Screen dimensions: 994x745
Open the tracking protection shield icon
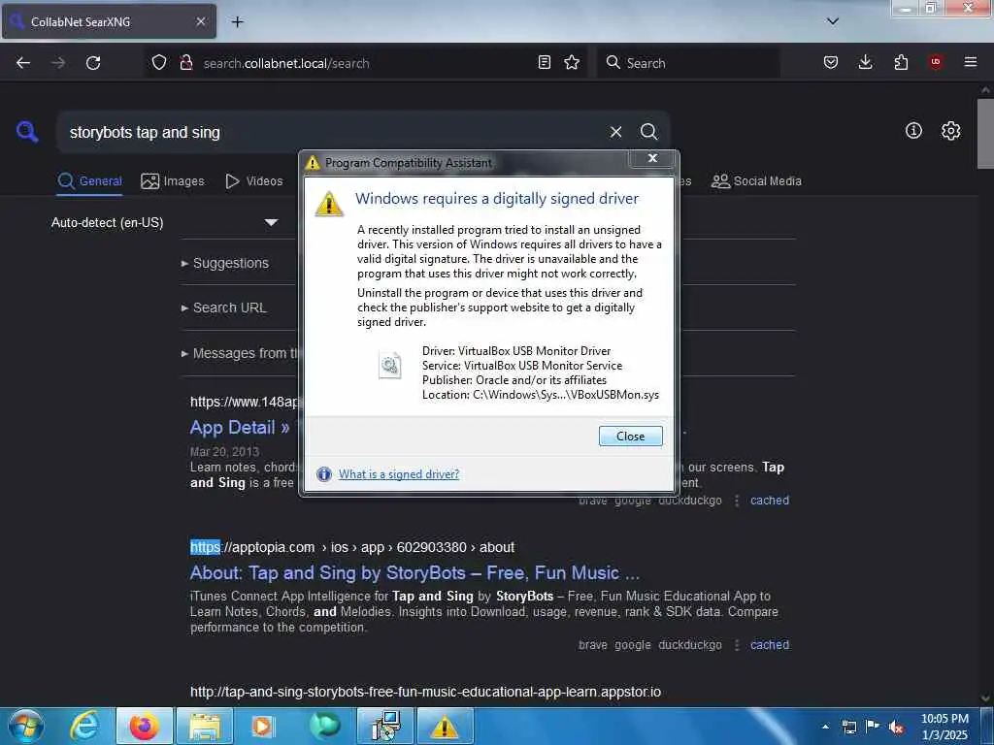159,63
